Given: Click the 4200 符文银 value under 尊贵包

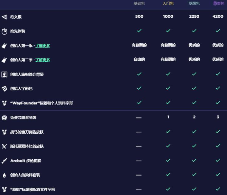Looking at the screenshot, I should 218,17.
